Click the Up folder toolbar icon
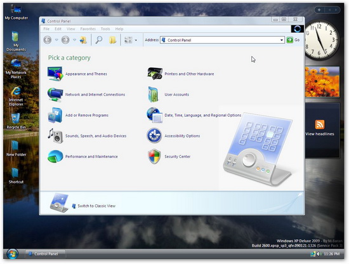Image resolution: width=349 pixels, height=264 pixels. click(83, 40)
